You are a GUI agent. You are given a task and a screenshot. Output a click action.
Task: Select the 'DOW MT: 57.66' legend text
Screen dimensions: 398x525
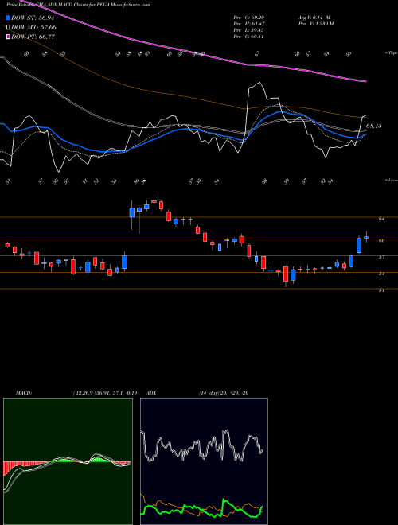coord(34,28)
